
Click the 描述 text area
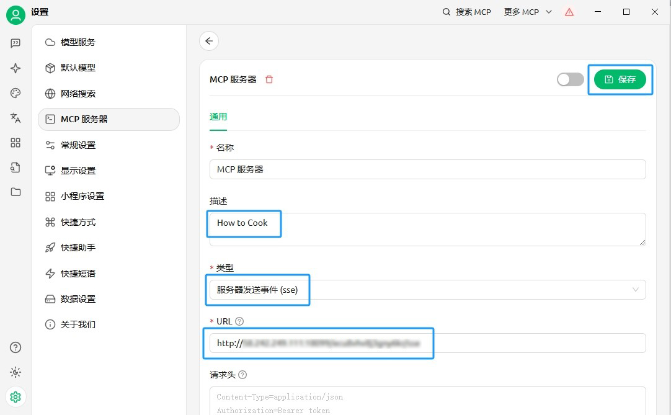[427, 229]
